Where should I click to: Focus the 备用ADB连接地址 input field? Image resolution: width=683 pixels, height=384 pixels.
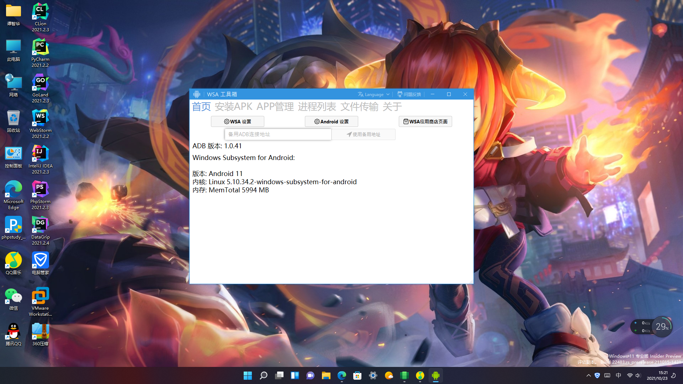278,134
